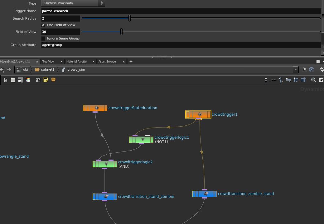Select the crowdtransition_zombie_stand node
This screenshot has height=224, width=324.
coord(205,194)
